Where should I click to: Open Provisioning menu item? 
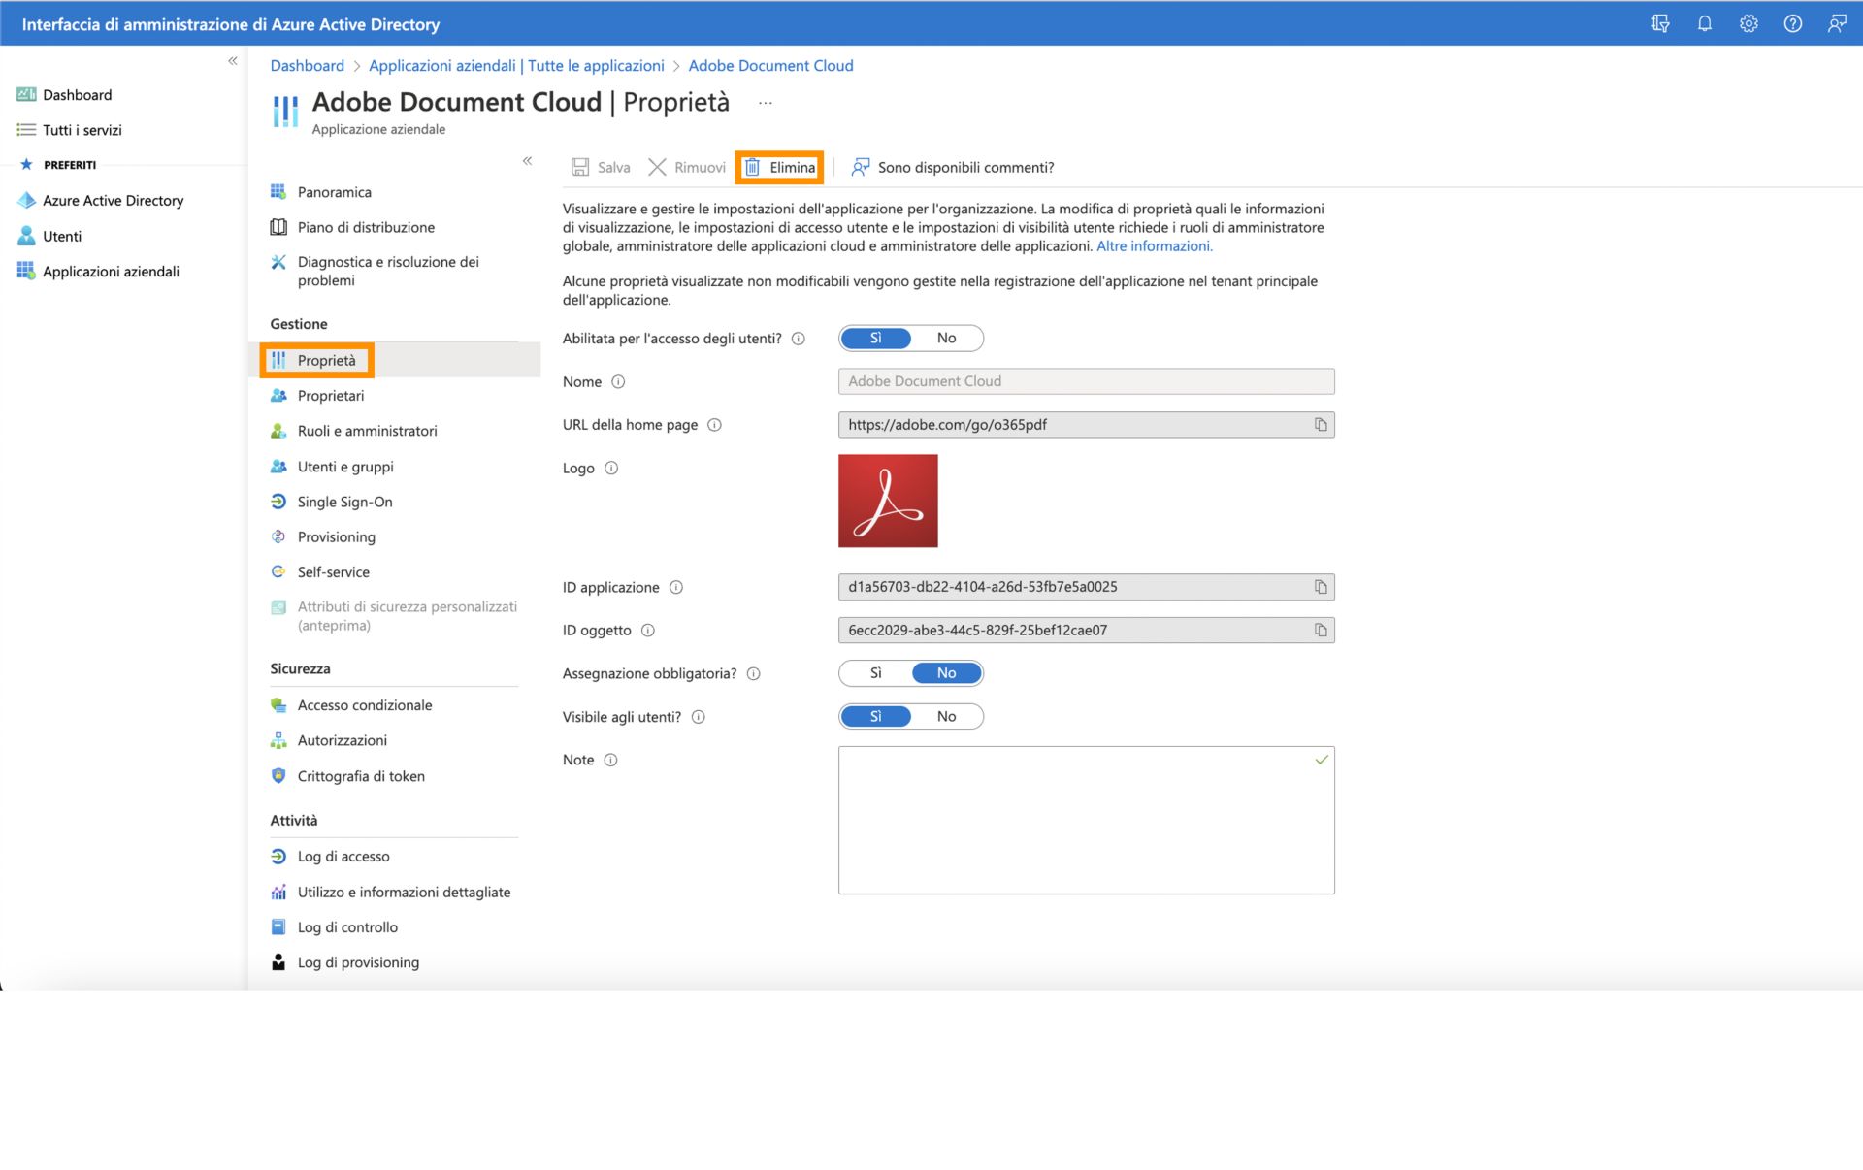pyautogui.click(x=336, y=537)
